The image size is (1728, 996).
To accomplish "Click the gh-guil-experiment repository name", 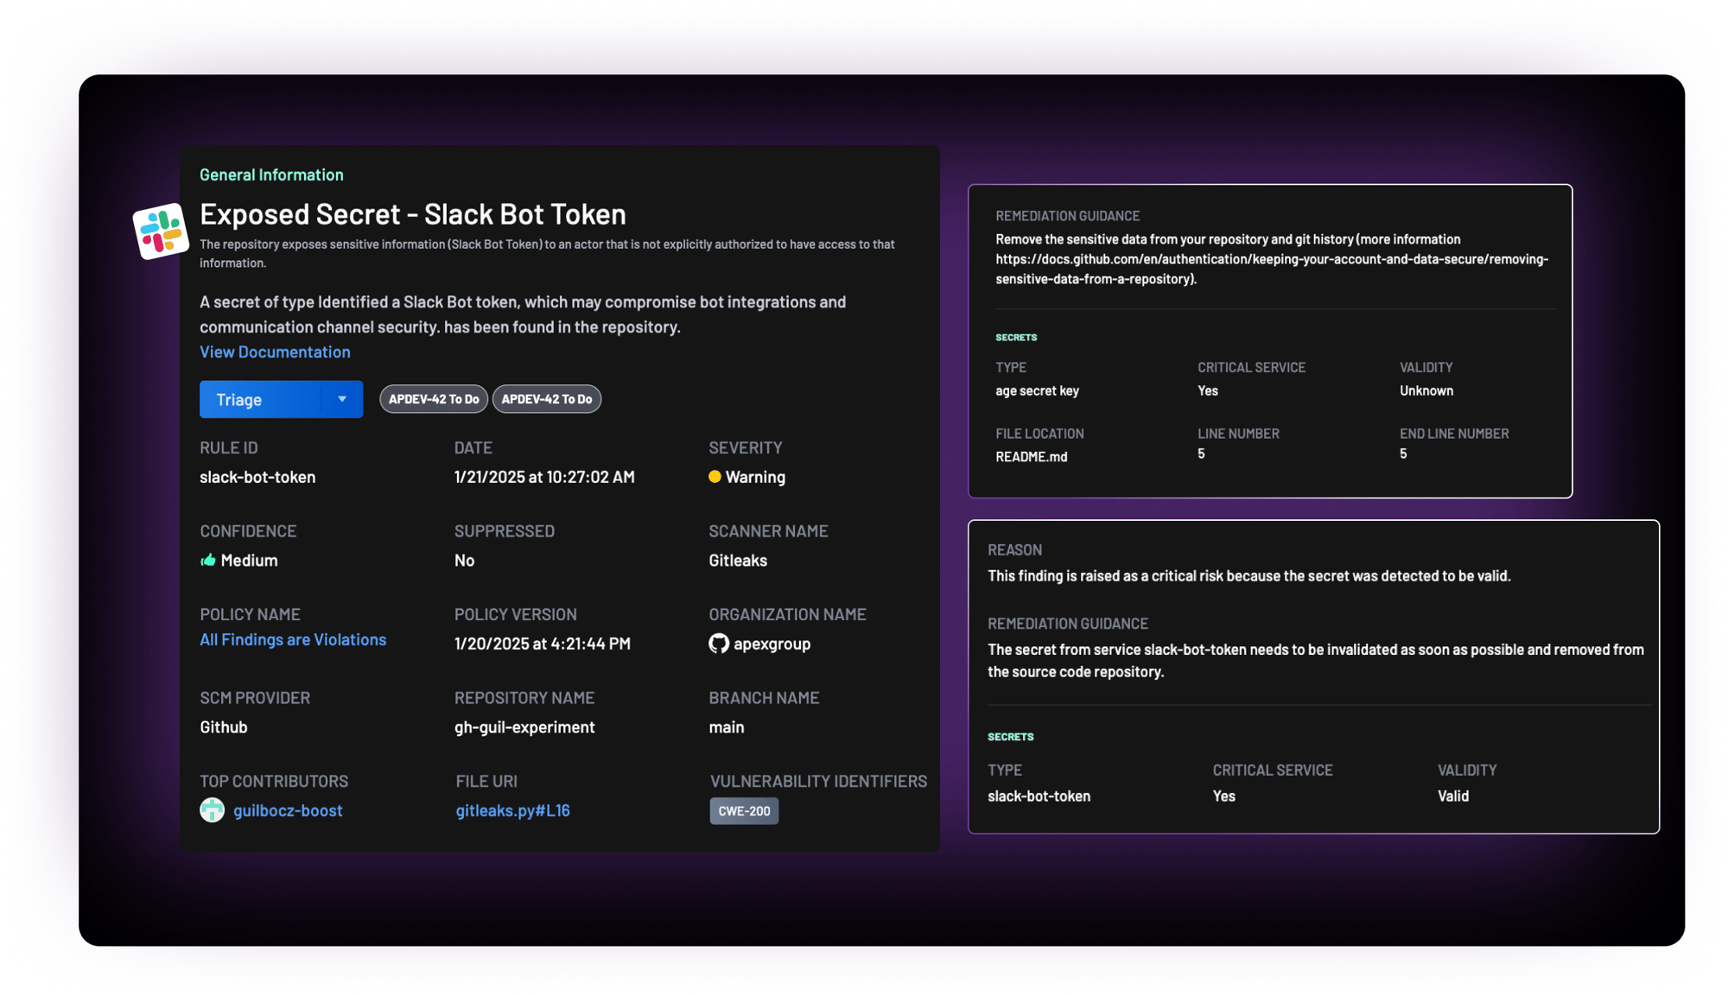I will click(524, 727).
